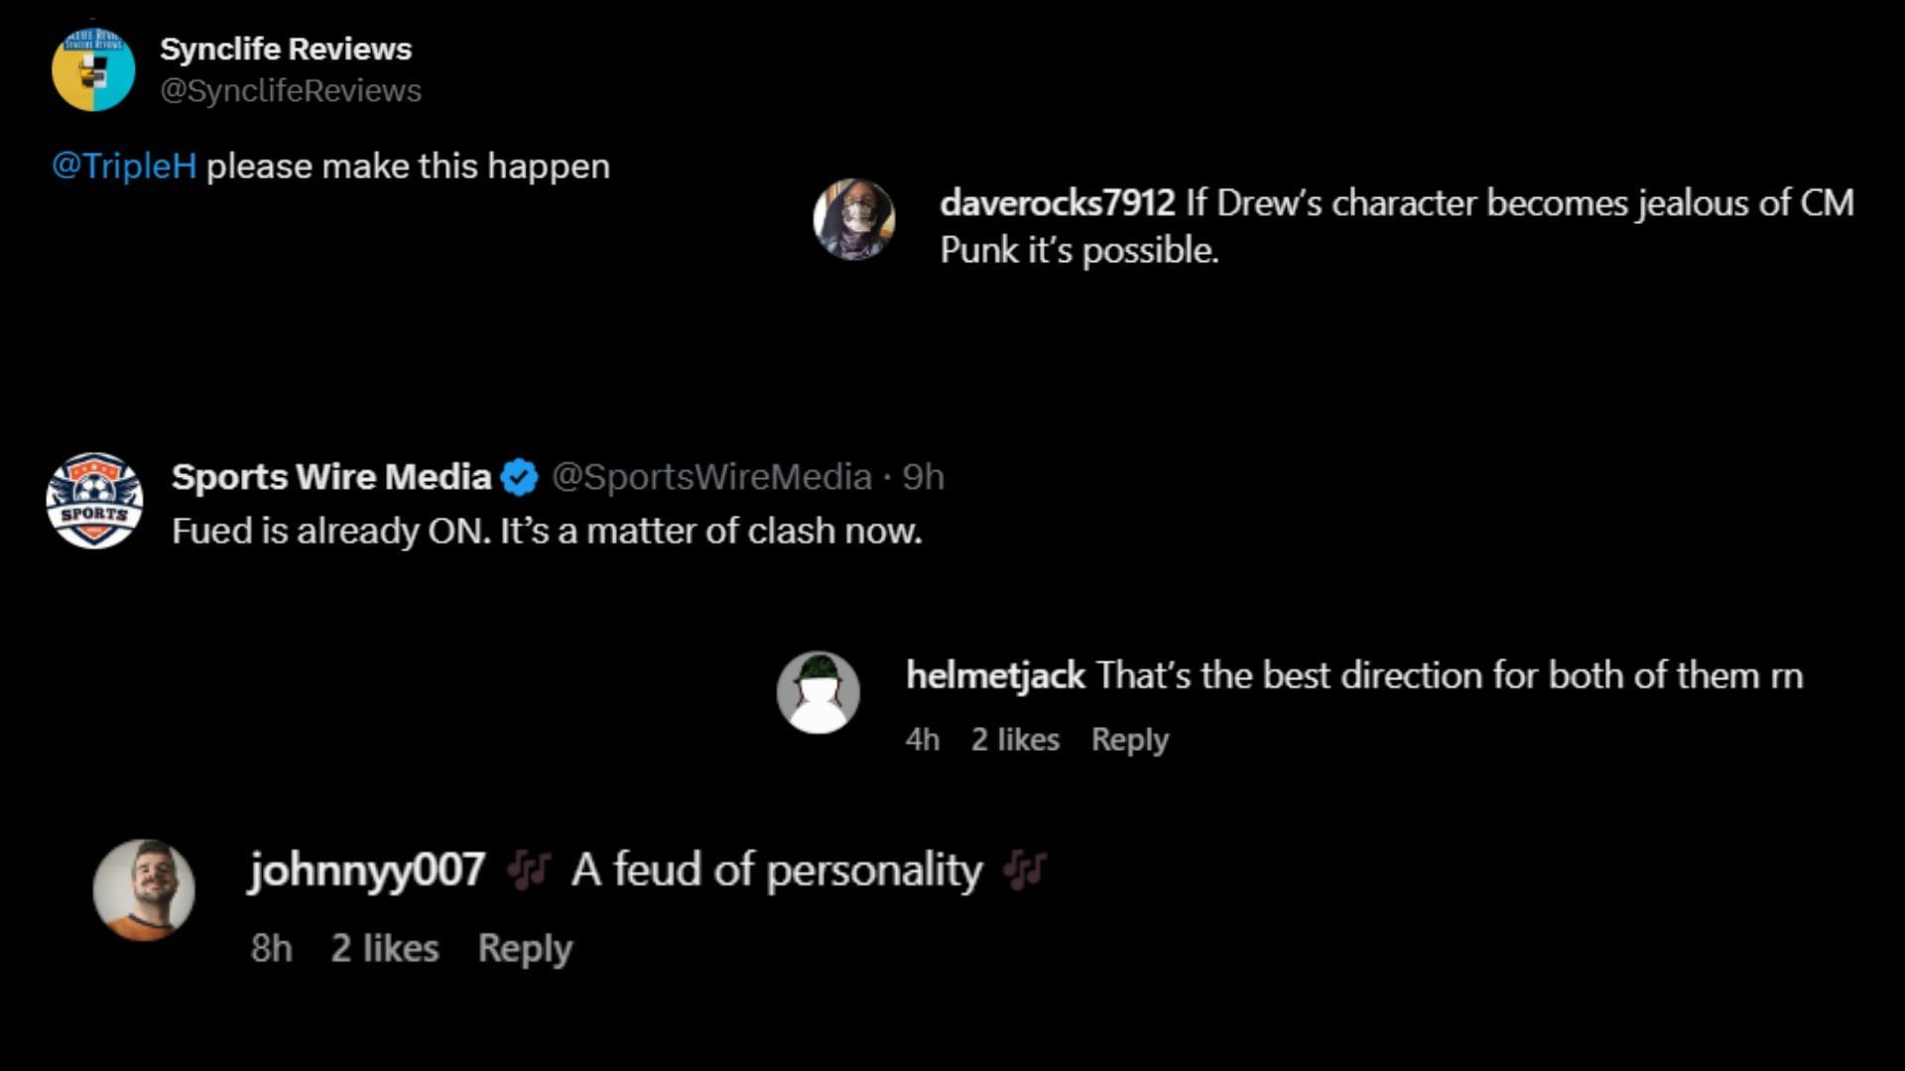Open the helmetjack username link
Image resolution: width=1905 pixels, height=1071 pixels.
995,676
